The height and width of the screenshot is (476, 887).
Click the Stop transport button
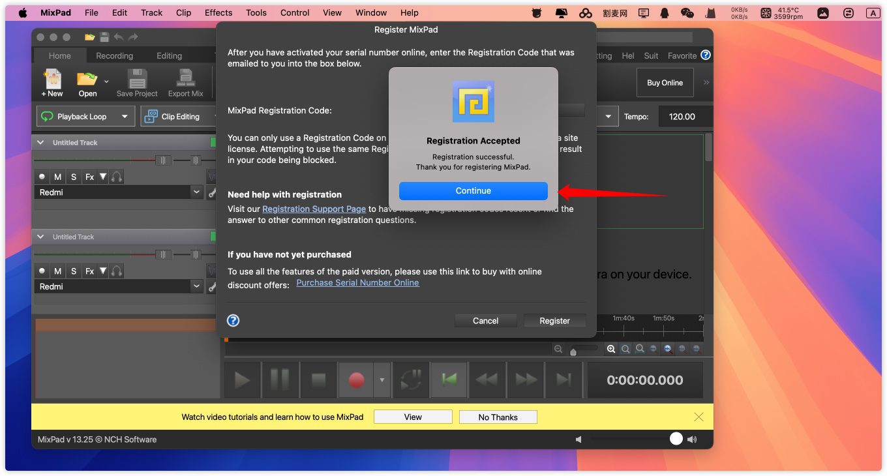click(318, 380)
